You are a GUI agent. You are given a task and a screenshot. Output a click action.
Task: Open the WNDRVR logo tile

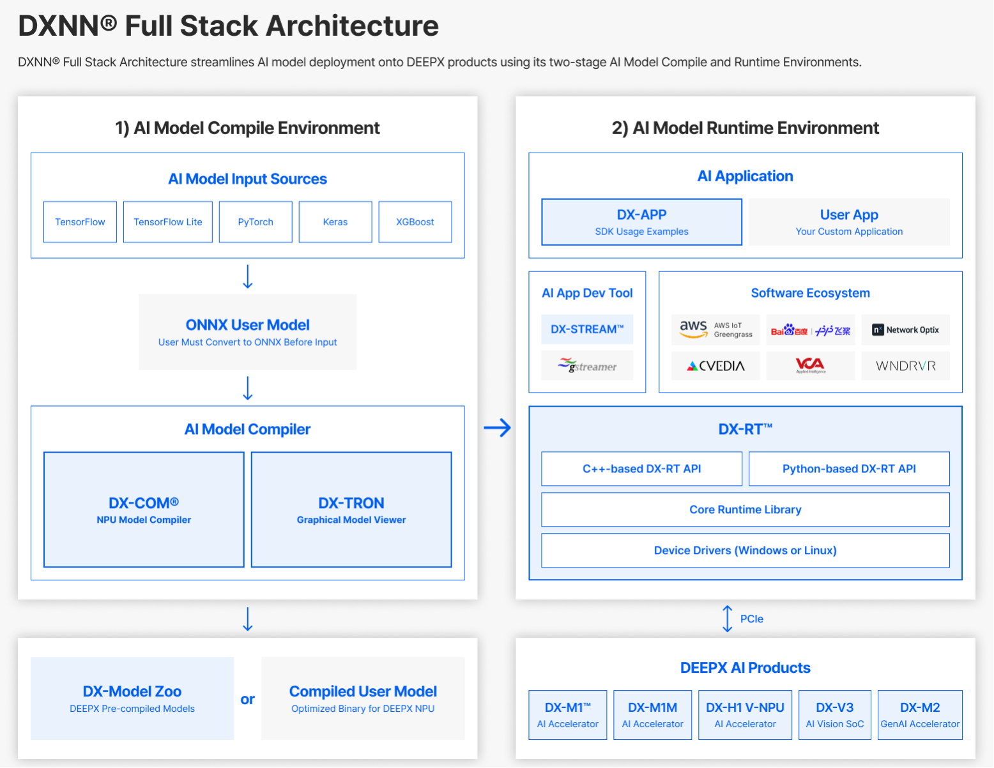click(905, 366)
